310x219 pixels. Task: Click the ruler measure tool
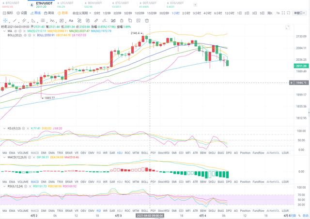[96, 20]
